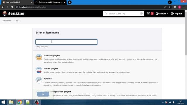Image resolution: width=187 pixels, height=105 pixels.
Task: Share this page icon
Action: [x=165, y=7]
